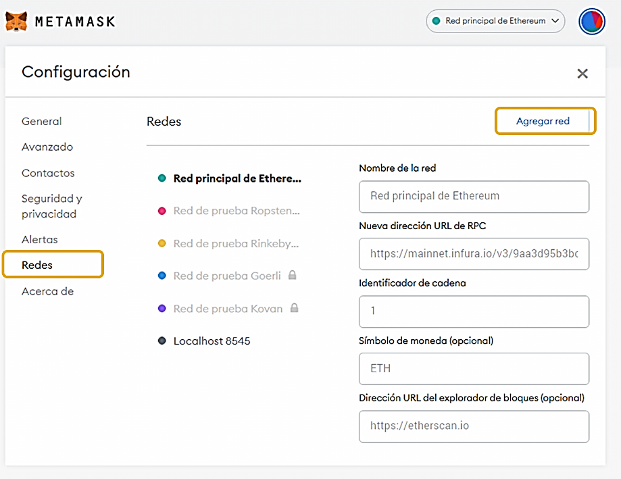
Task: Click the green status dot in network selector
Action: (x=437, y=21)
